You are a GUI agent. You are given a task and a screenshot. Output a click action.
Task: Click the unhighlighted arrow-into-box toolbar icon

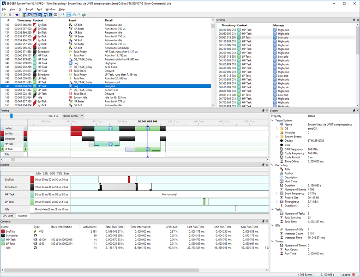(x=73, y=15)
